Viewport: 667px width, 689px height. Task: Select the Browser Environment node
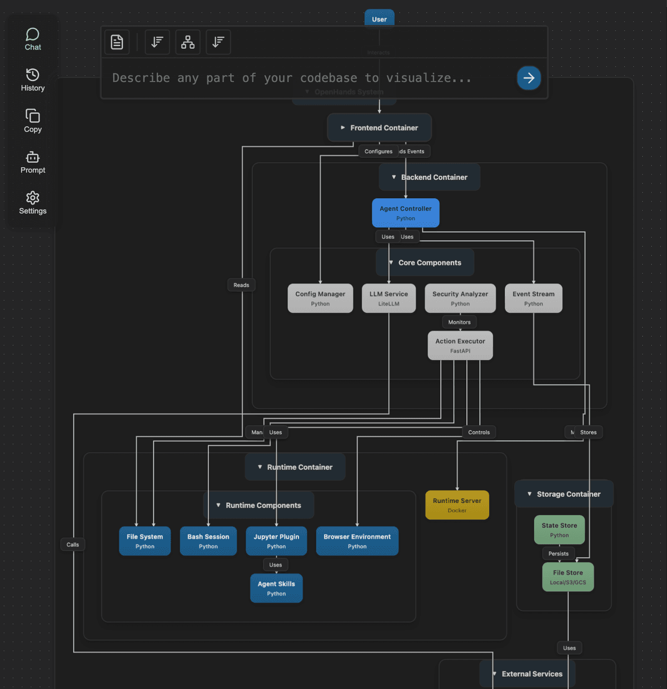click(x=357, y=541)
